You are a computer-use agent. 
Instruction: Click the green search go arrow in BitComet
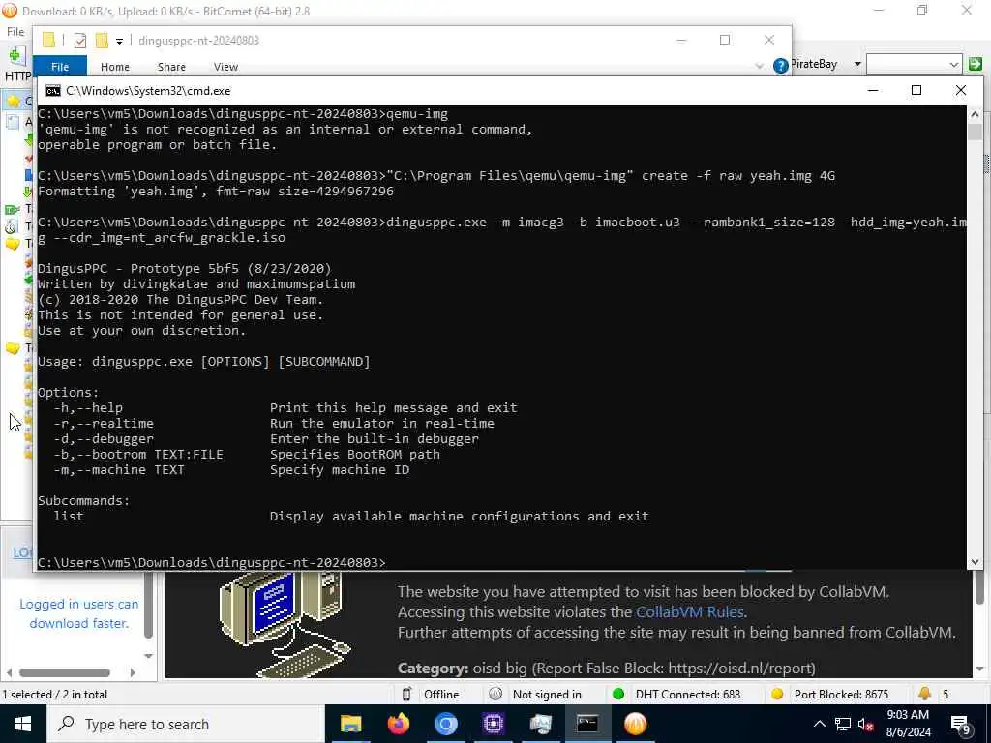976,64
